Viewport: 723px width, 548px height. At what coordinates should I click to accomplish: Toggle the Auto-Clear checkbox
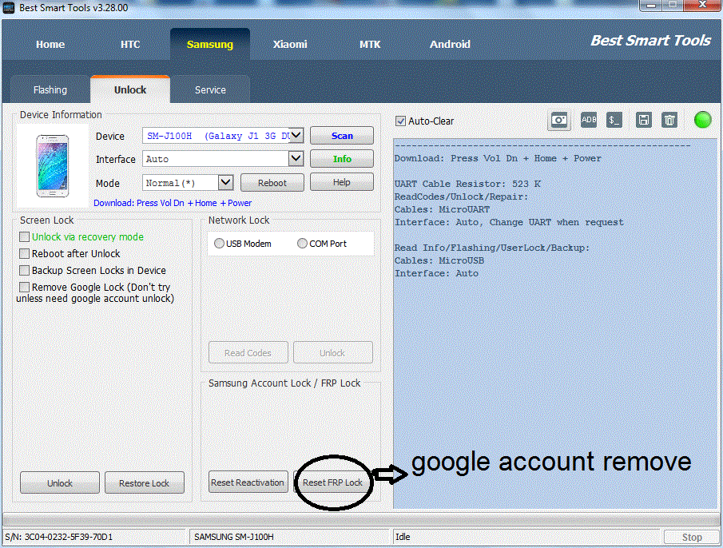coord(401,121)
